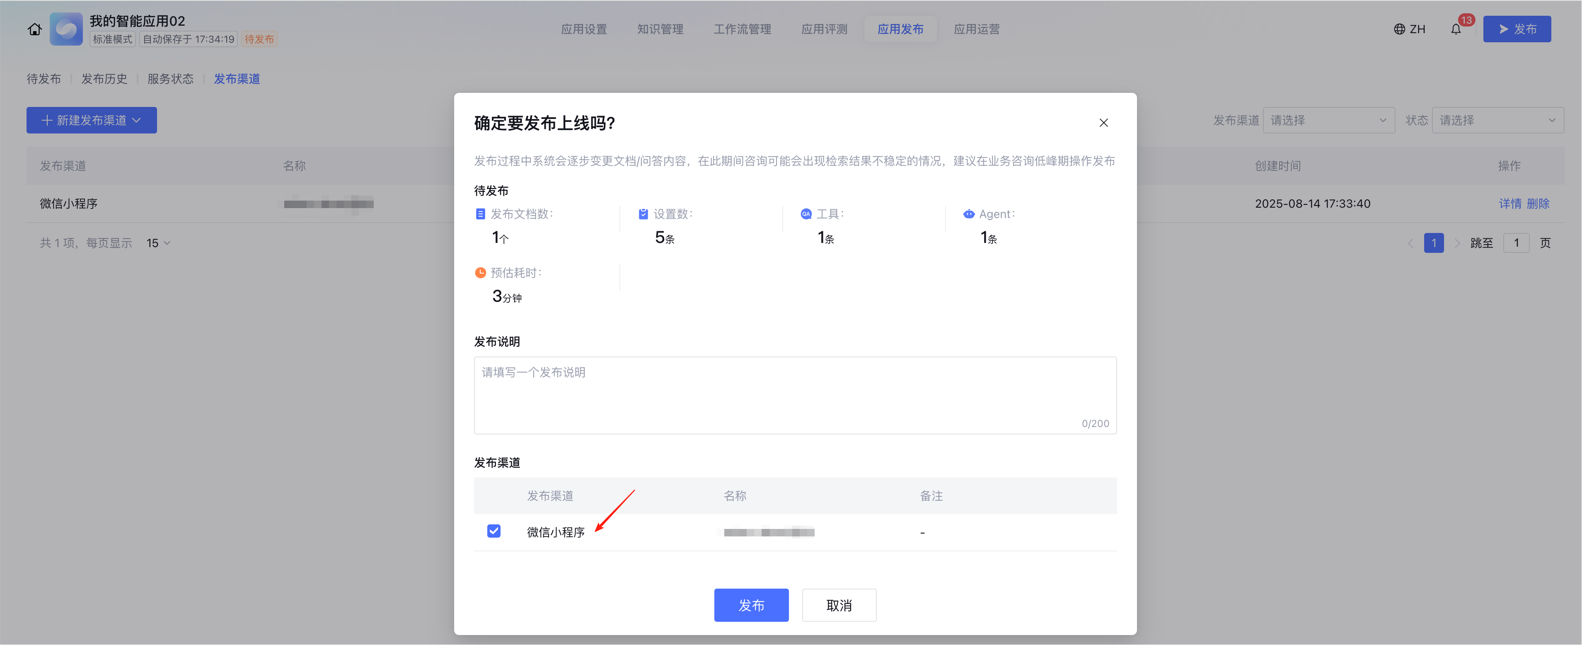Click the Agent robot icon
1582x645 pixels.
(968, 214)
